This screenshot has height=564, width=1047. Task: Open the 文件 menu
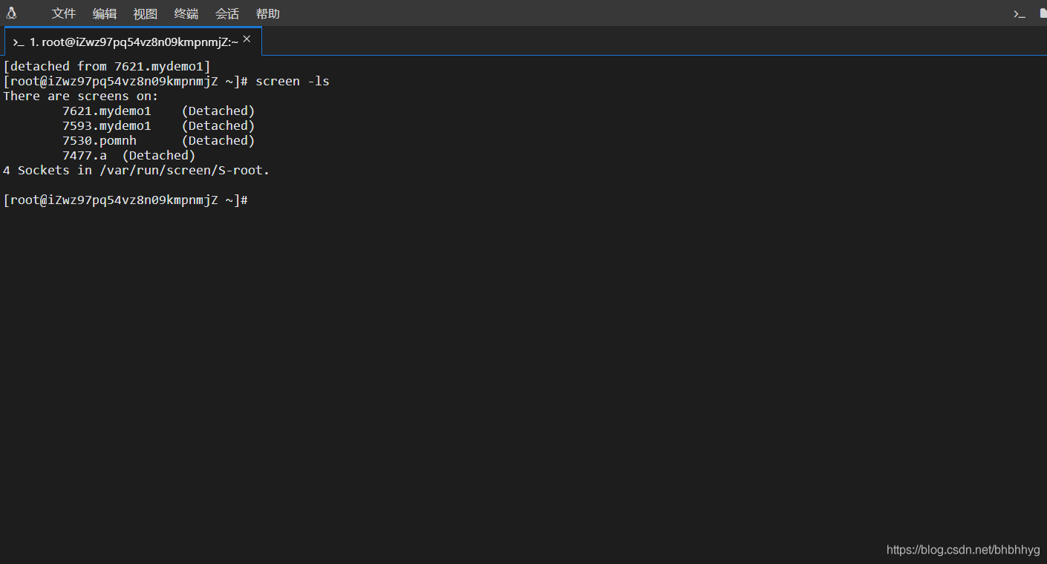(64, 13)
